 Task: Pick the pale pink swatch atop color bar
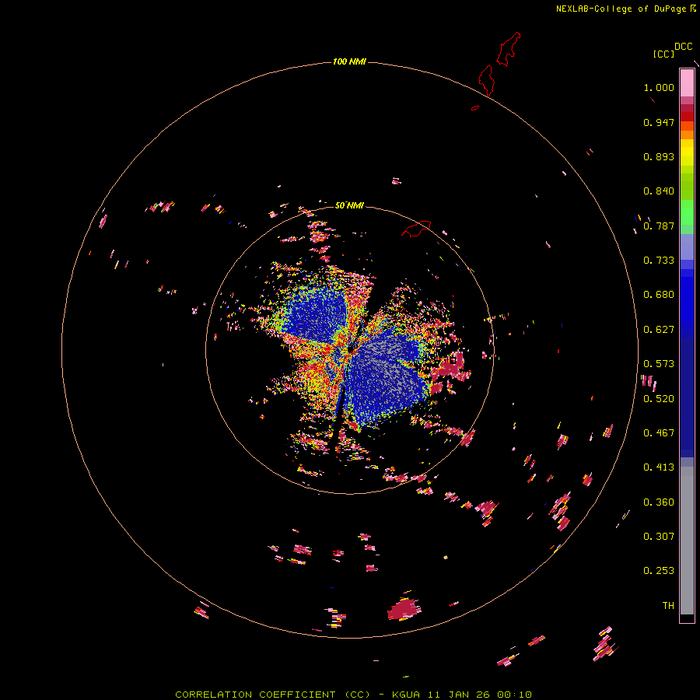687,82
